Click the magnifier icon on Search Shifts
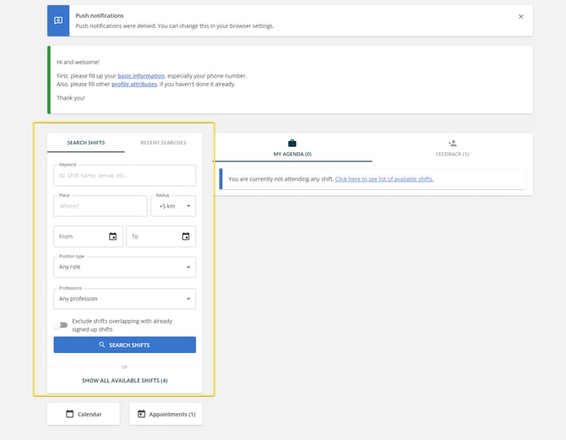The width and height of the screenshot is (566, 440). (x=101, y=345)
